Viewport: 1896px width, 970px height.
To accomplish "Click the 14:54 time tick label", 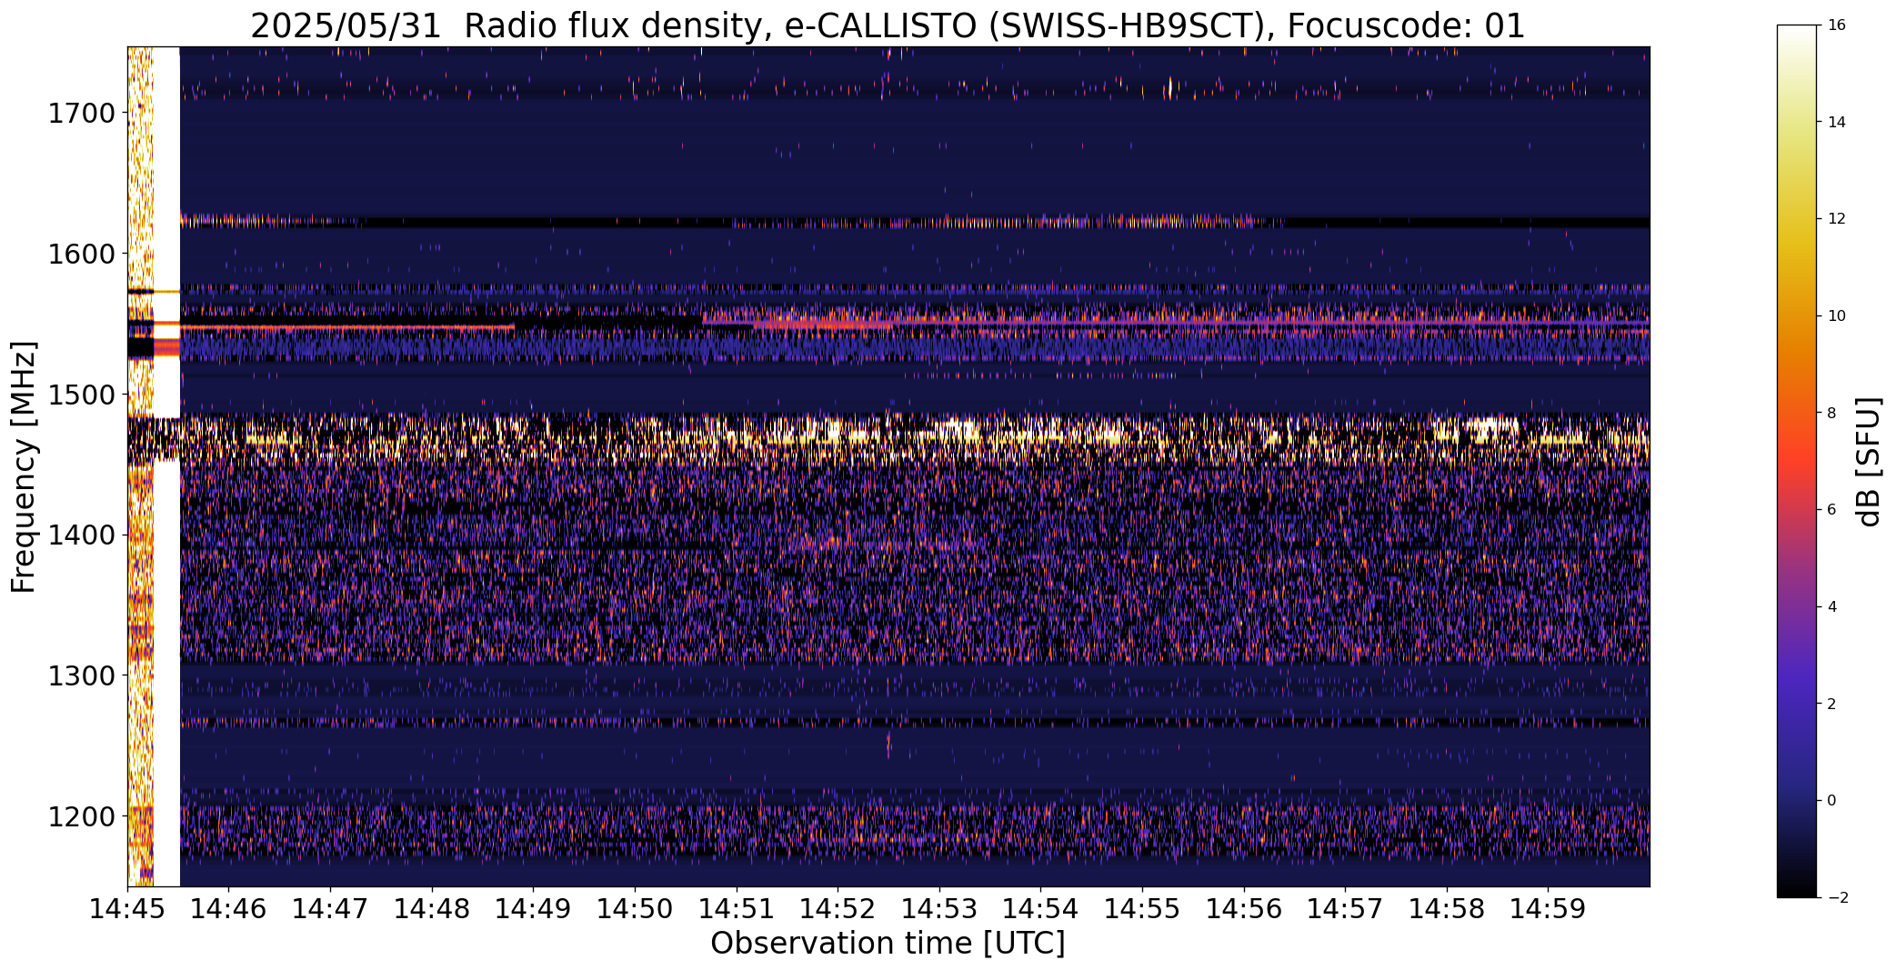I will (1041, 908).
